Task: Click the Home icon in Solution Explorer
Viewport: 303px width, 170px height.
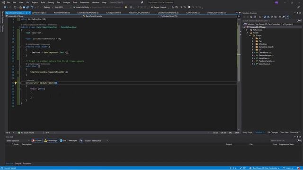Action: pyautogui.click(x=251, y=17)
